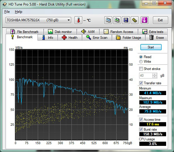Open the File menu

(x=7, y=12)
